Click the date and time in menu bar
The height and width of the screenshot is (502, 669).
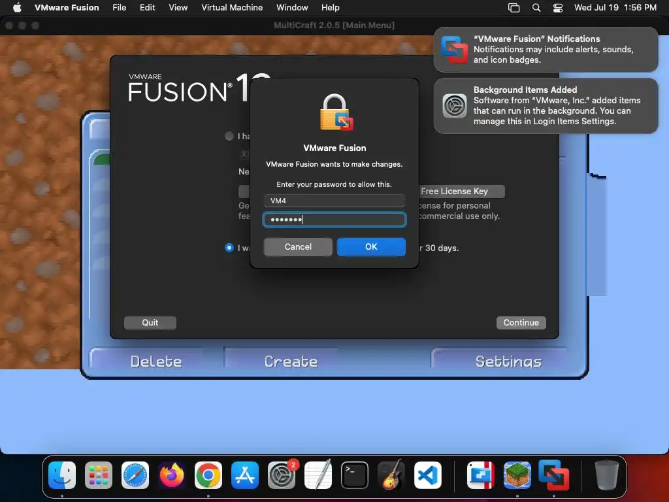tap(615, 7)
